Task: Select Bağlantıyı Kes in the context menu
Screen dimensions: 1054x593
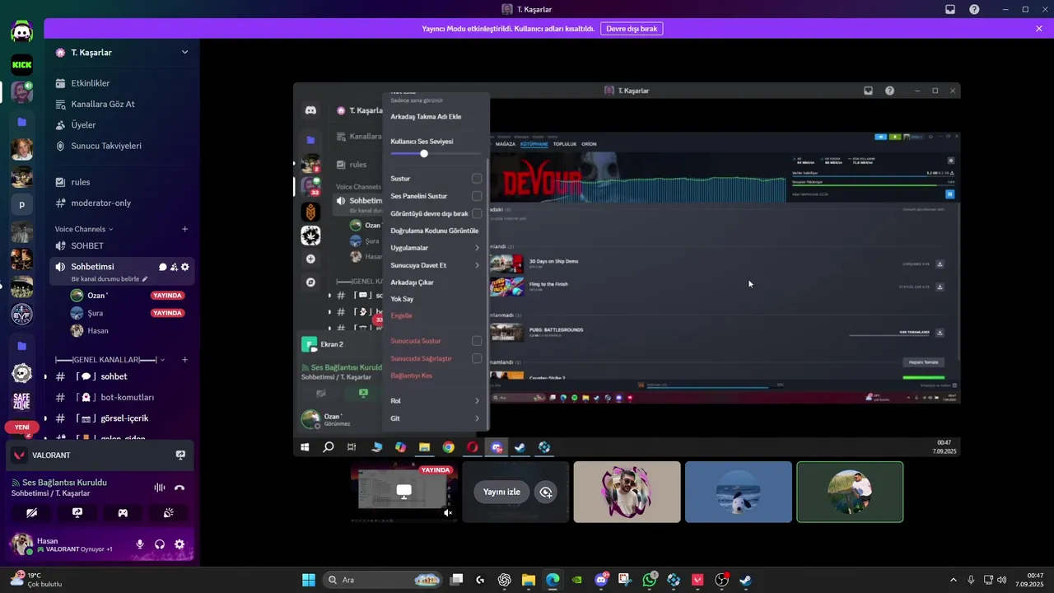Action: (x=411, y=376)
